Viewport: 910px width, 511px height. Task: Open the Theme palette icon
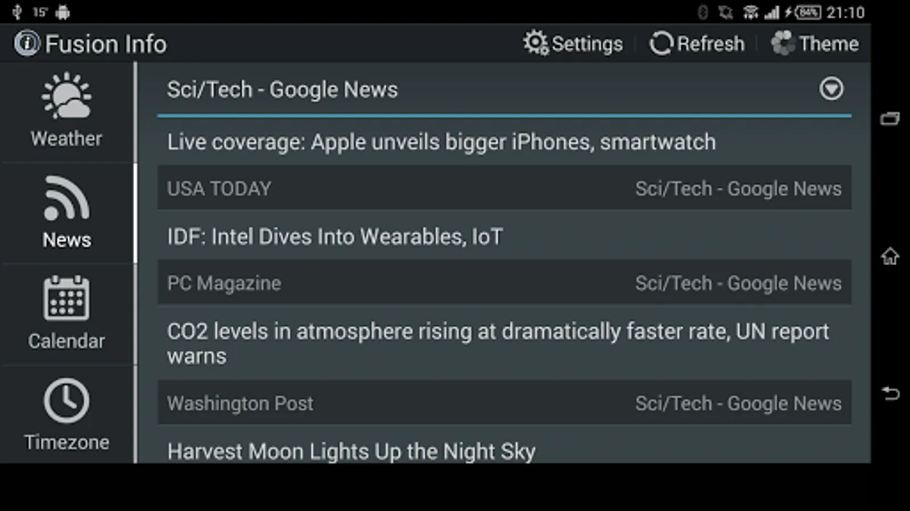click(x=783, y=43)
